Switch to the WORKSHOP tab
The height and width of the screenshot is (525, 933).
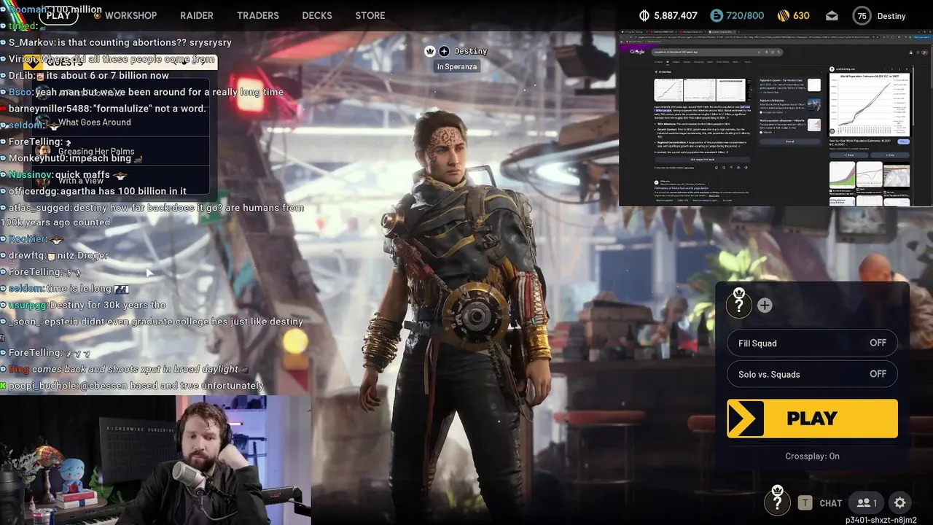pos(130,15)
